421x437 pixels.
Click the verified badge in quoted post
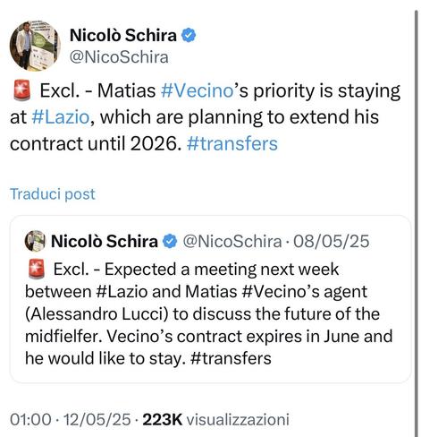(x=170, y=241)
